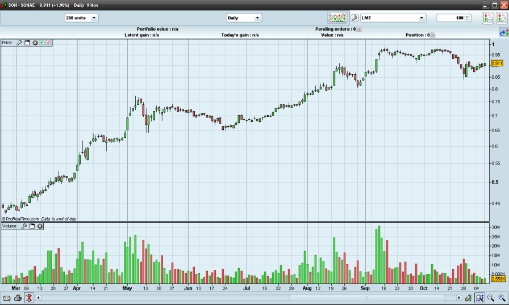This screenshot has height=305, width=509.
Task: Click the envelope email icon
Action: pos(7,298)
